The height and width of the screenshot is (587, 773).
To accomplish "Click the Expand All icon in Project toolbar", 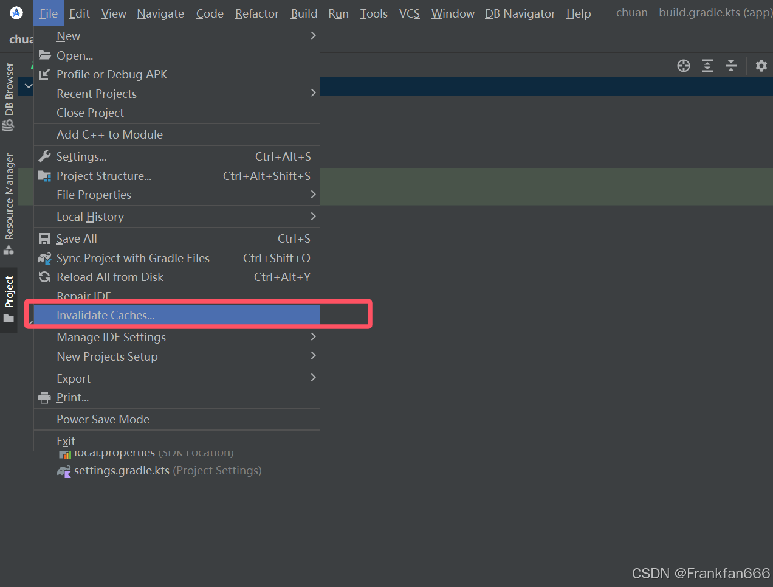I will point(707,66).
